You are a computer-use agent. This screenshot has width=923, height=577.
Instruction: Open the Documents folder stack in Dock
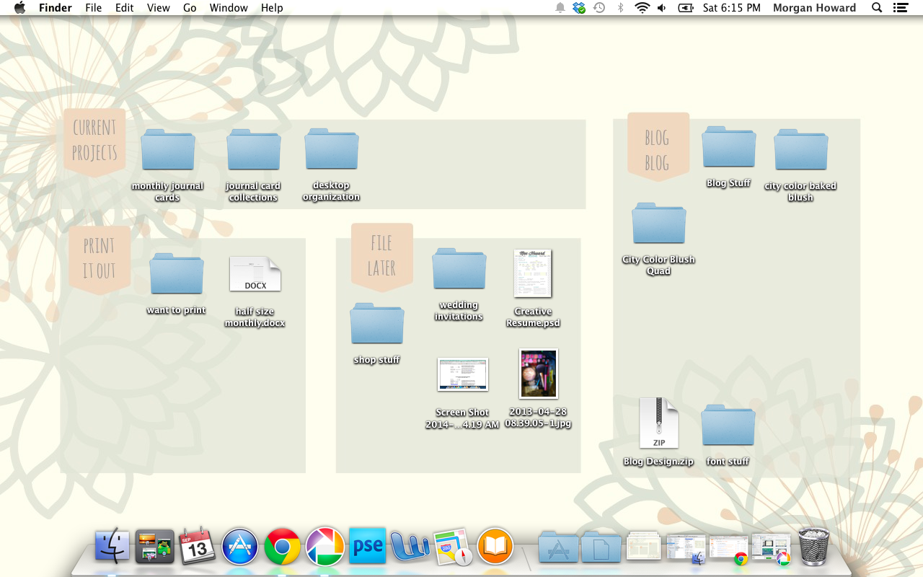601,547
